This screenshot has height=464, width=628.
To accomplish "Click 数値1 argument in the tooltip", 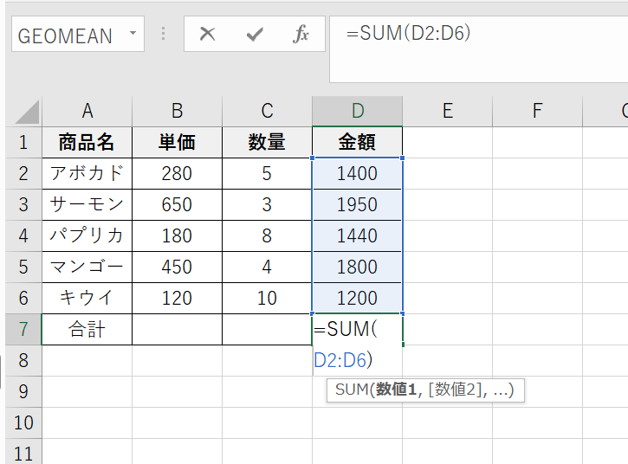I will (x=398, y=390).
